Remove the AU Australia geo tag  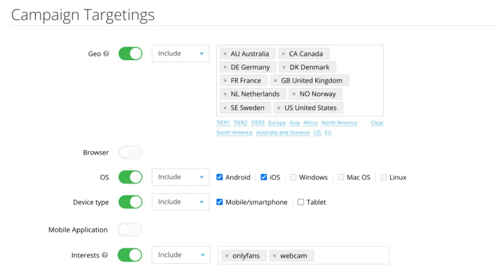(225, 54)
